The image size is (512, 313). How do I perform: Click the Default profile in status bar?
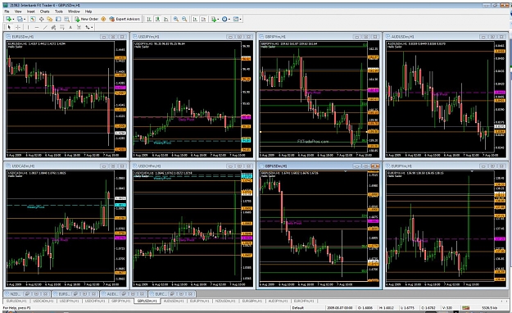pos(298,307)
